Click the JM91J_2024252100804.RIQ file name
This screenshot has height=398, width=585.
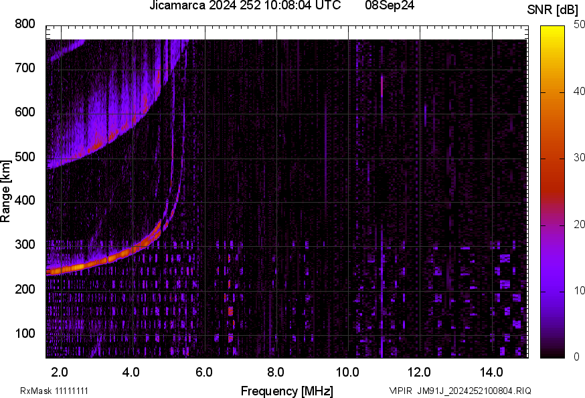click(x=474, y=391)
